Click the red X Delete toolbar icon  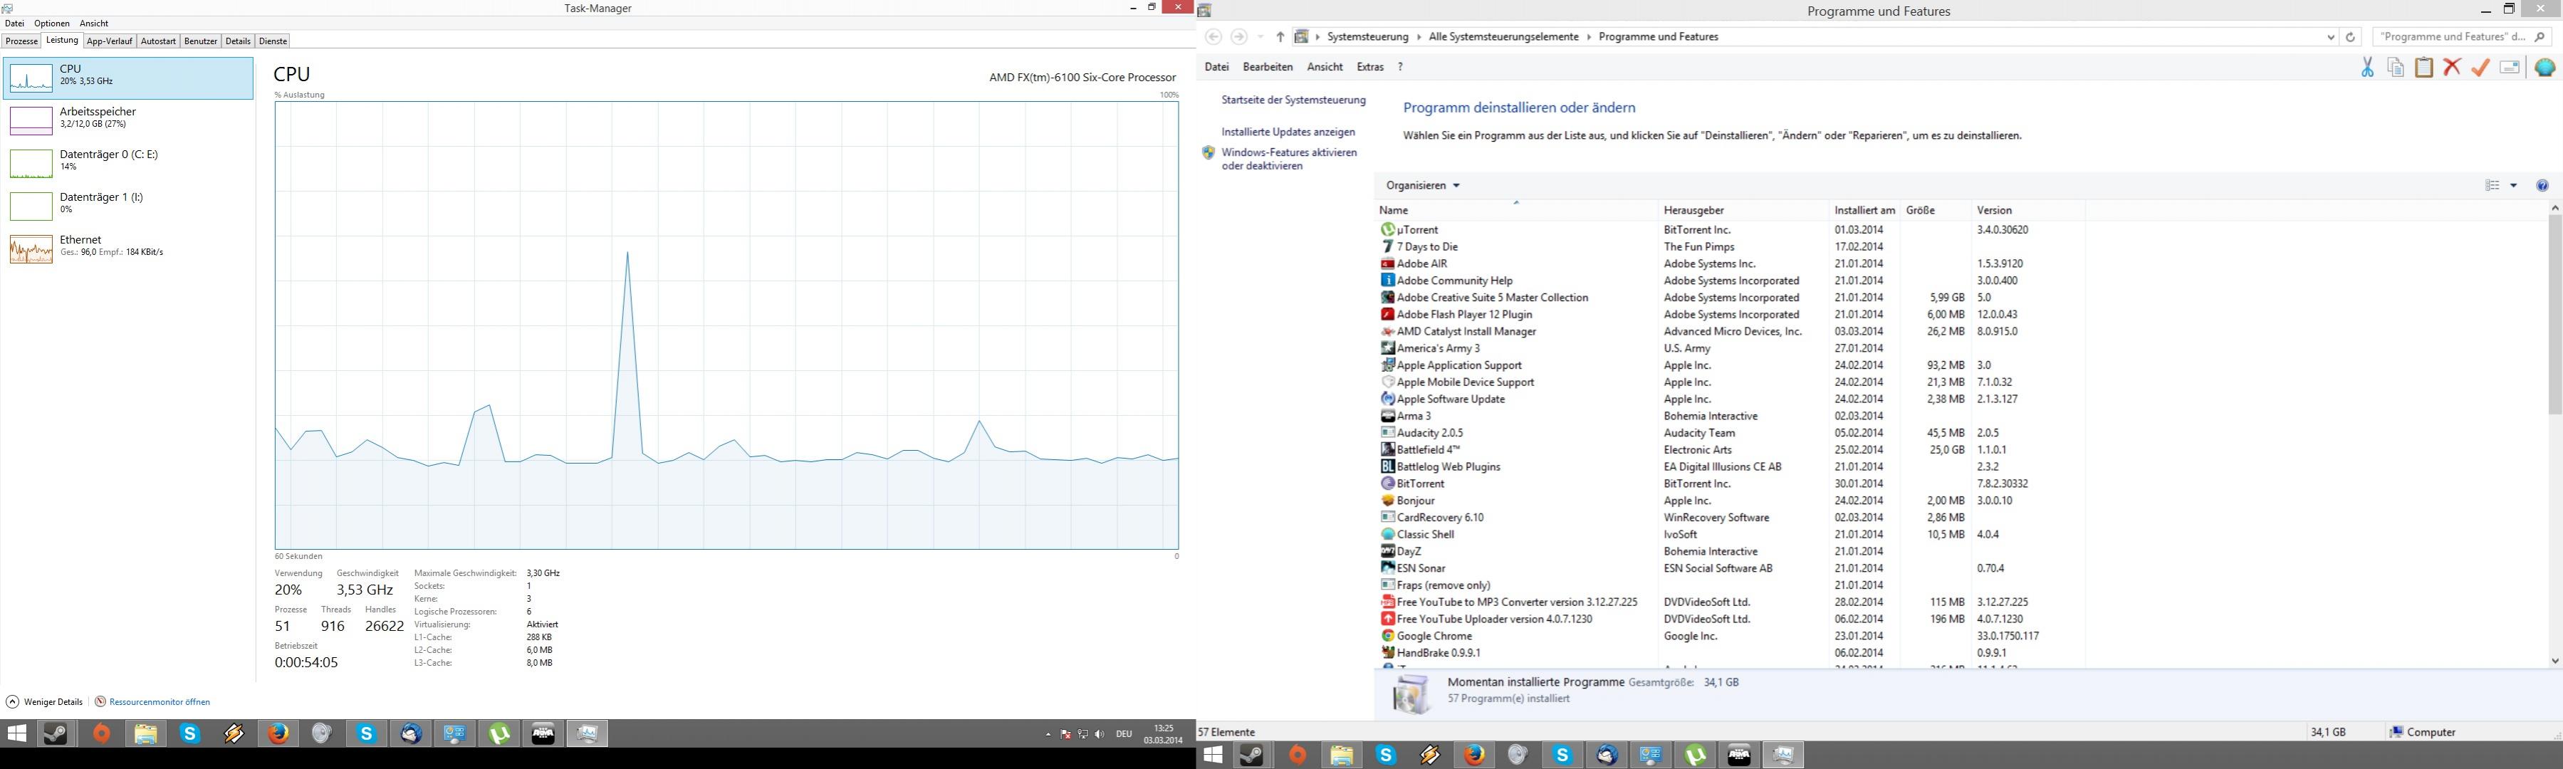(2452, 68)
